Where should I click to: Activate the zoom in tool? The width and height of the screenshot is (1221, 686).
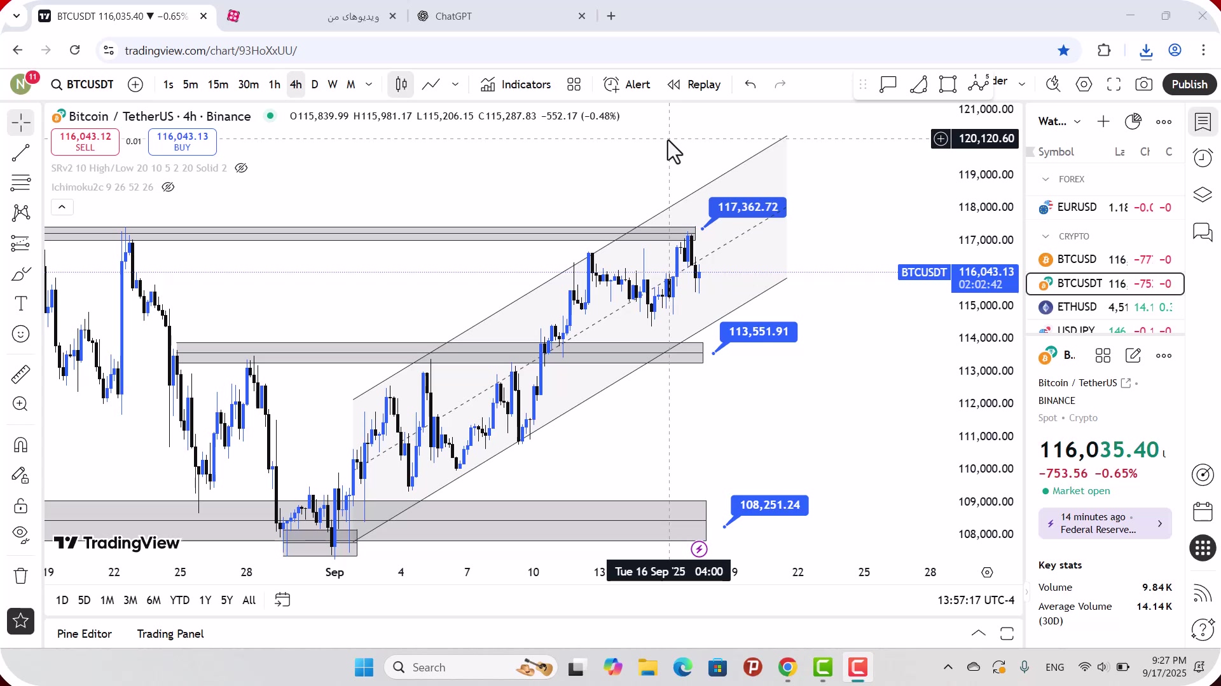pyautogui.click(x=21, y=404)
